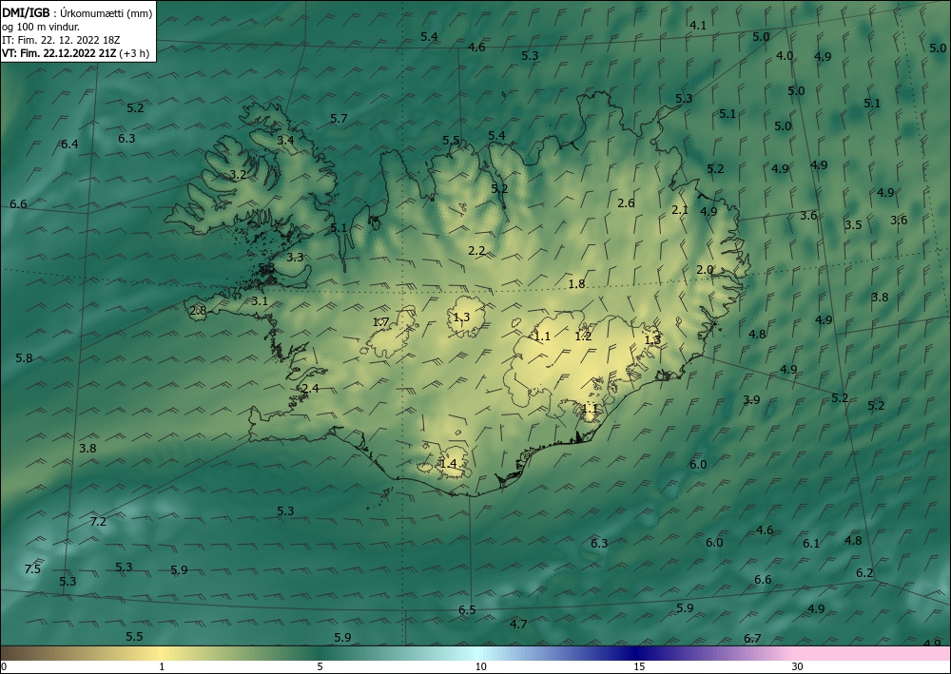This screenshot has height=674, width=951.
Task: Click the '1.2' value on the map
Action: pyautogui.click(x=583, y=337)
